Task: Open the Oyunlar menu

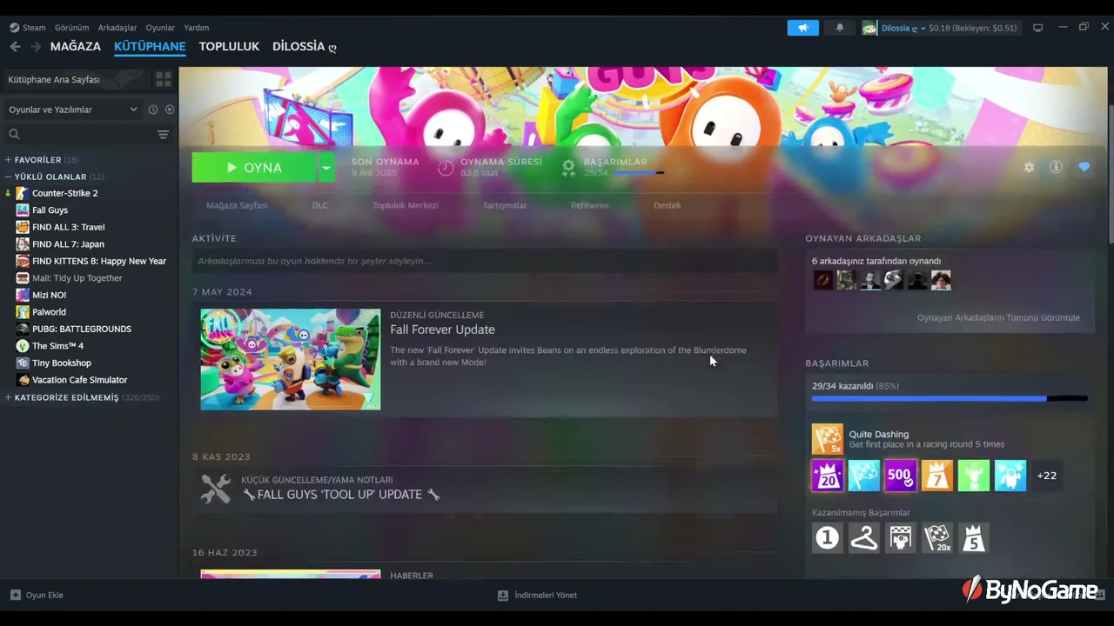Action: pyautogui.click(x=160, y=28)
